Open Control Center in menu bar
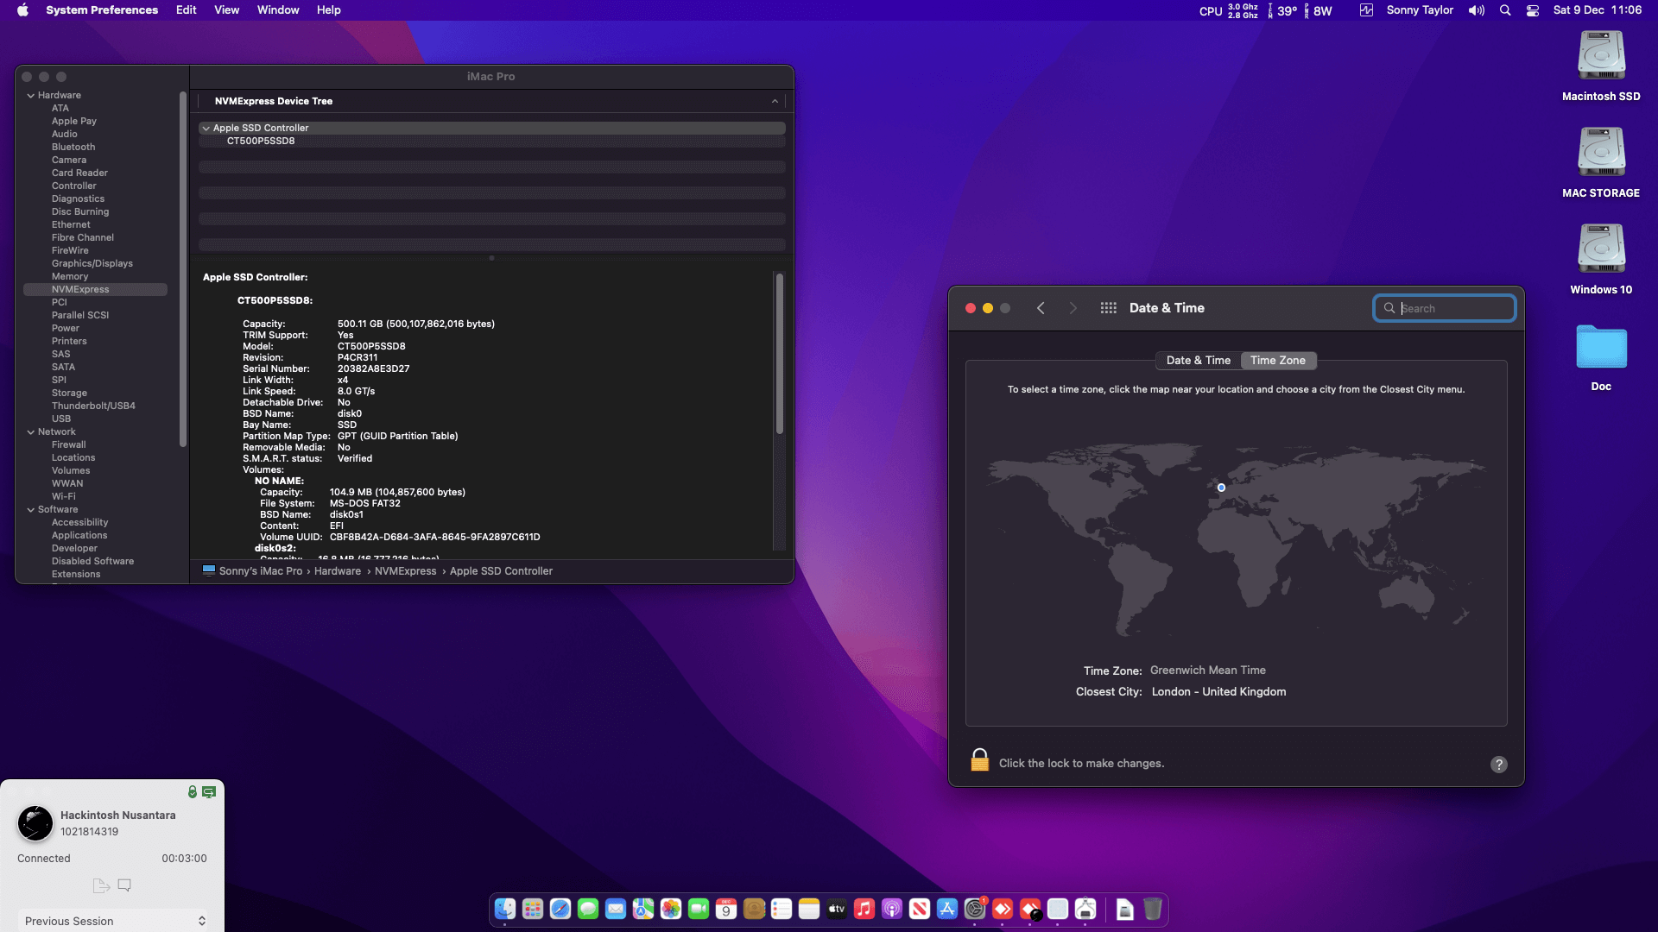 pyautogui.click(x=1532, y=10)
